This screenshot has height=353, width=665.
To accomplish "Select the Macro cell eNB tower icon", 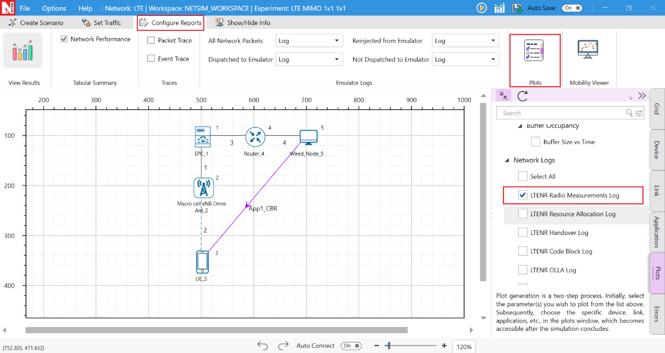I will [203, 188].
